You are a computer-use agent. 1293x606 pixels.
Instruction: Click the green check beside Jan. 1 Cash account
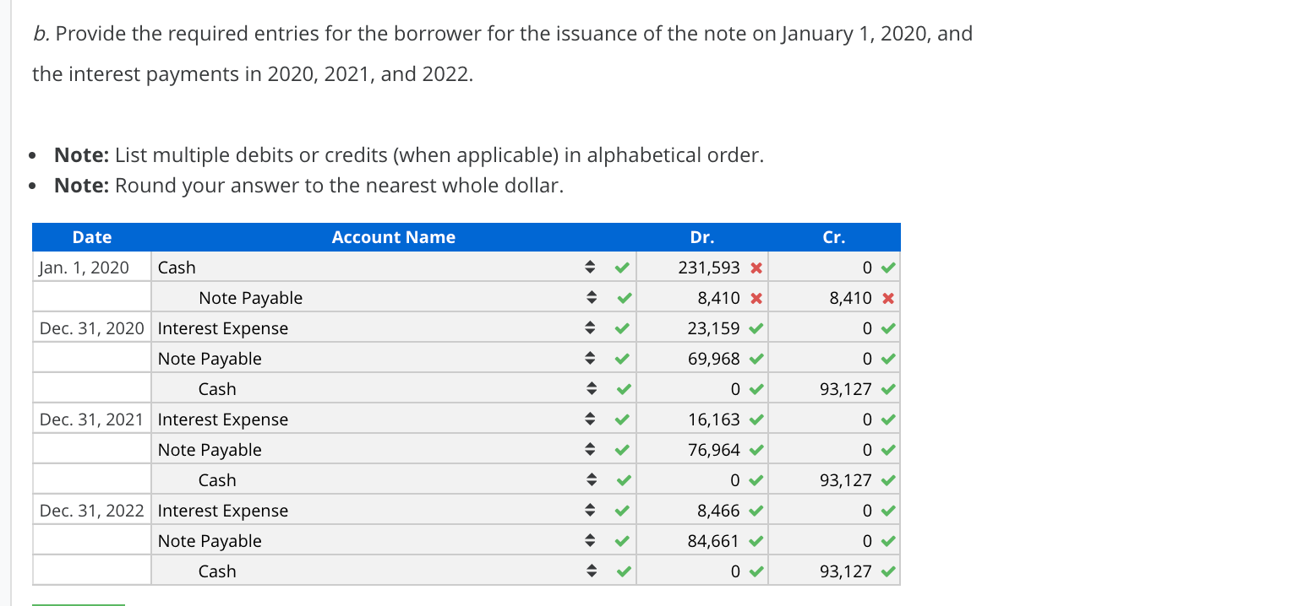[x=621, y=268]
